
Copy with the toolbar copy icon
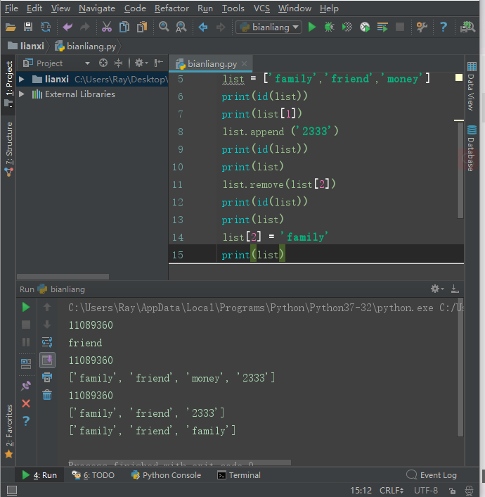tap(124, 27)
